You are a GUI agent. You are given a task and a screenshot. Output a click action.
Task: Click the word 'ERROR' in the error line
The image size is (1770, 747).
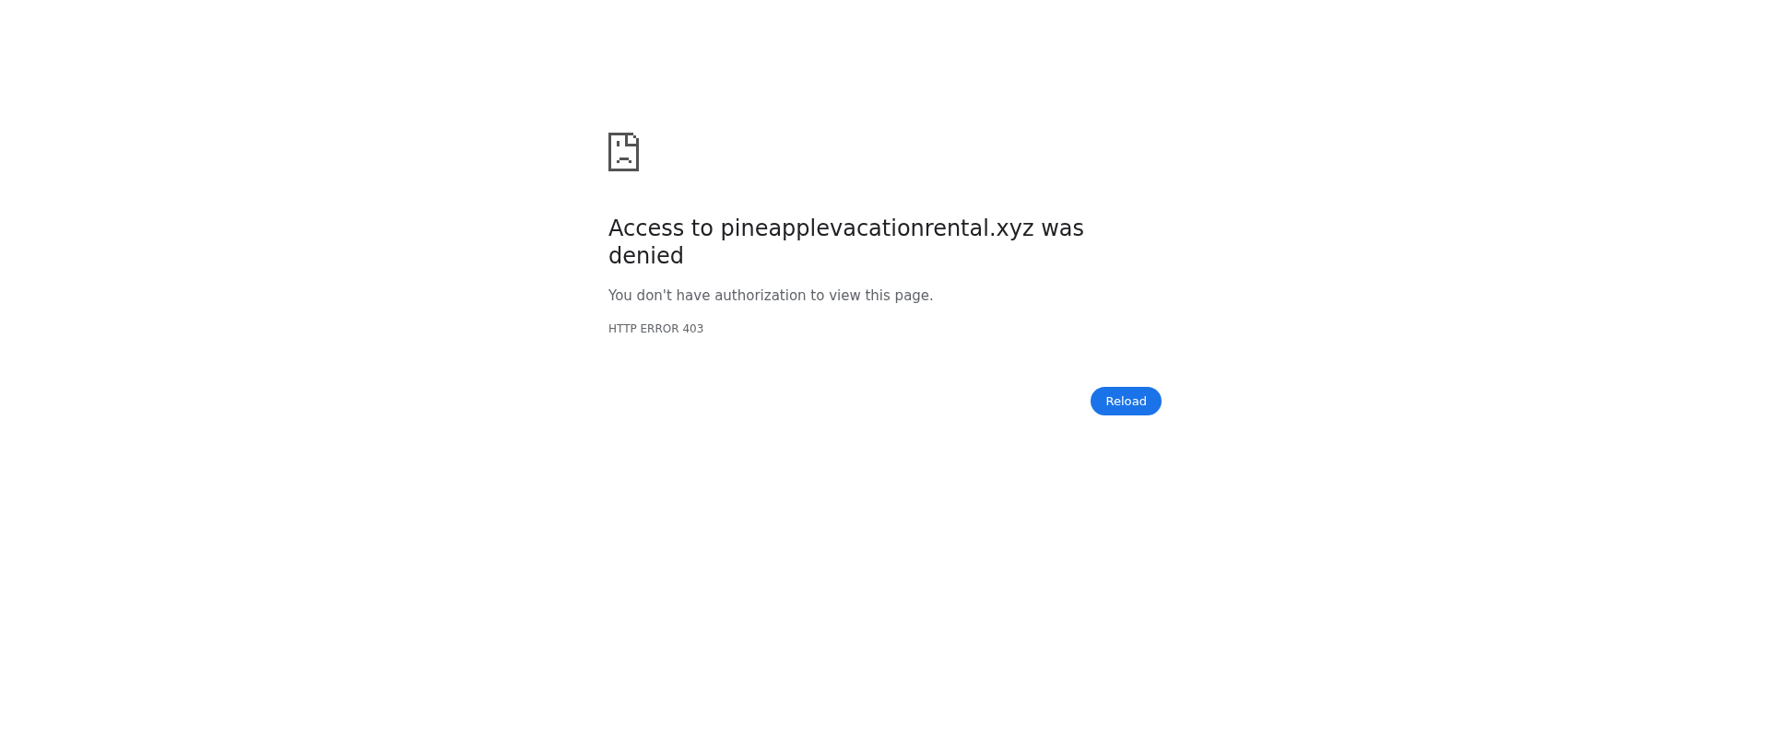(659, 329)
